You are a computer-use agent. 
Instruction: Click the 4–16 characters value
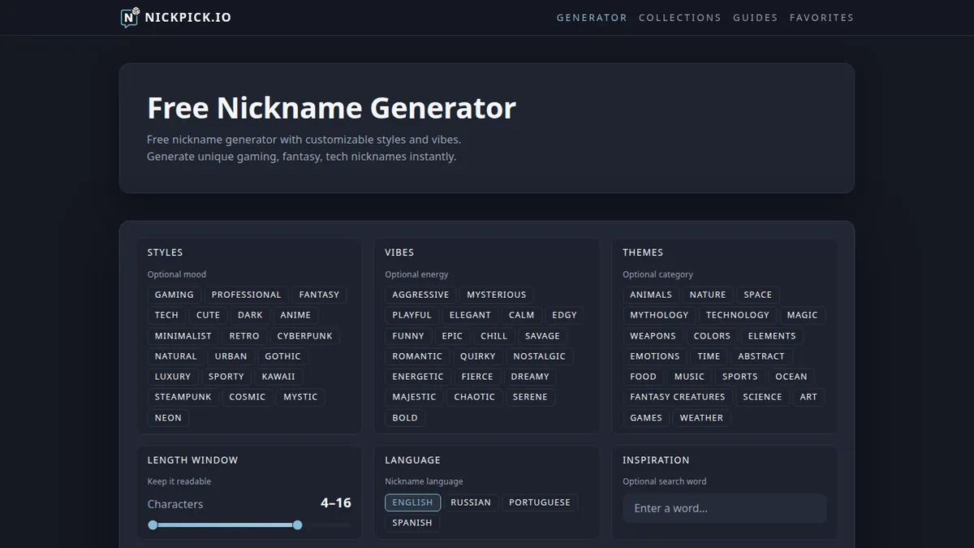click(x=336, y=503)
